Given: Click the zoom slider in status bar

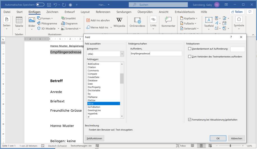Looking at the screenshot, I should [x=230, y=146].
